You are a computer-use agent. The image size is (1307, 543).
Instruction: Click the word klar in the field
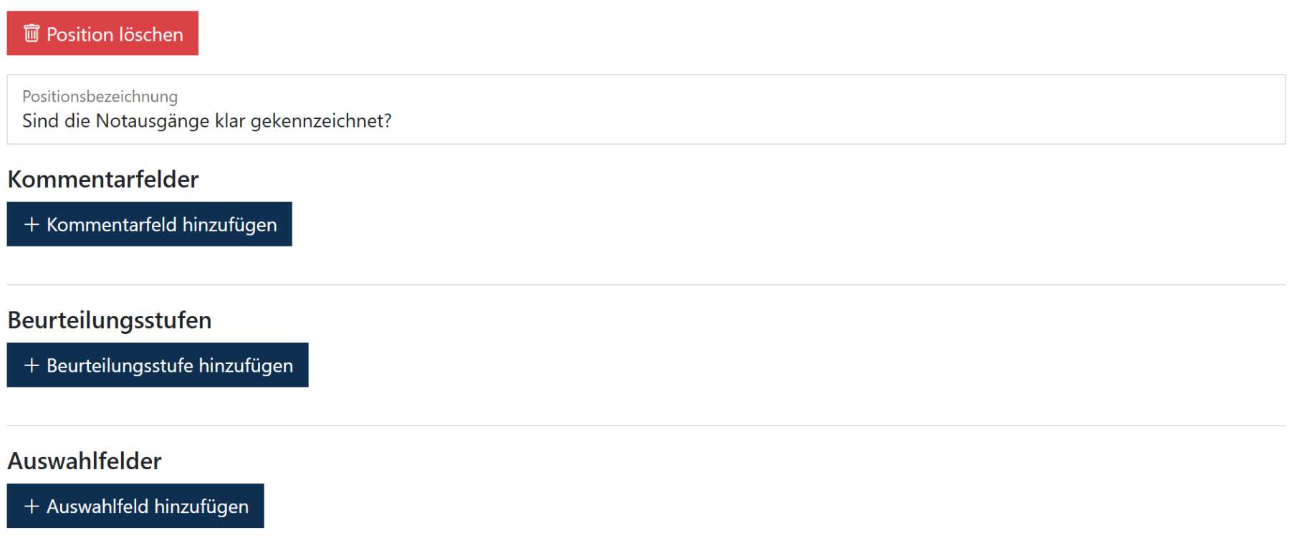click(x=230, y=121)
